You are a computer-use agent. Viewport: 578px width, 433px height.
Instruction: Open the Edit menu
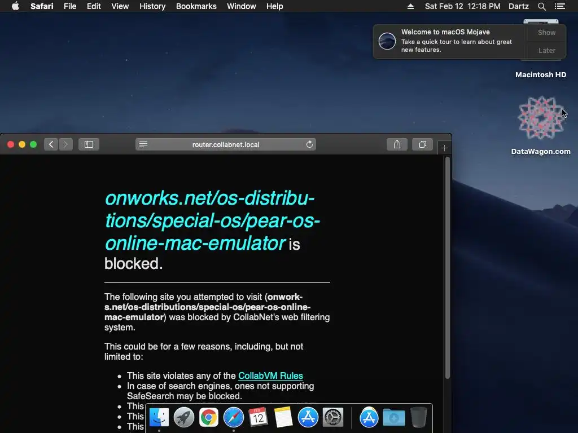94,6
